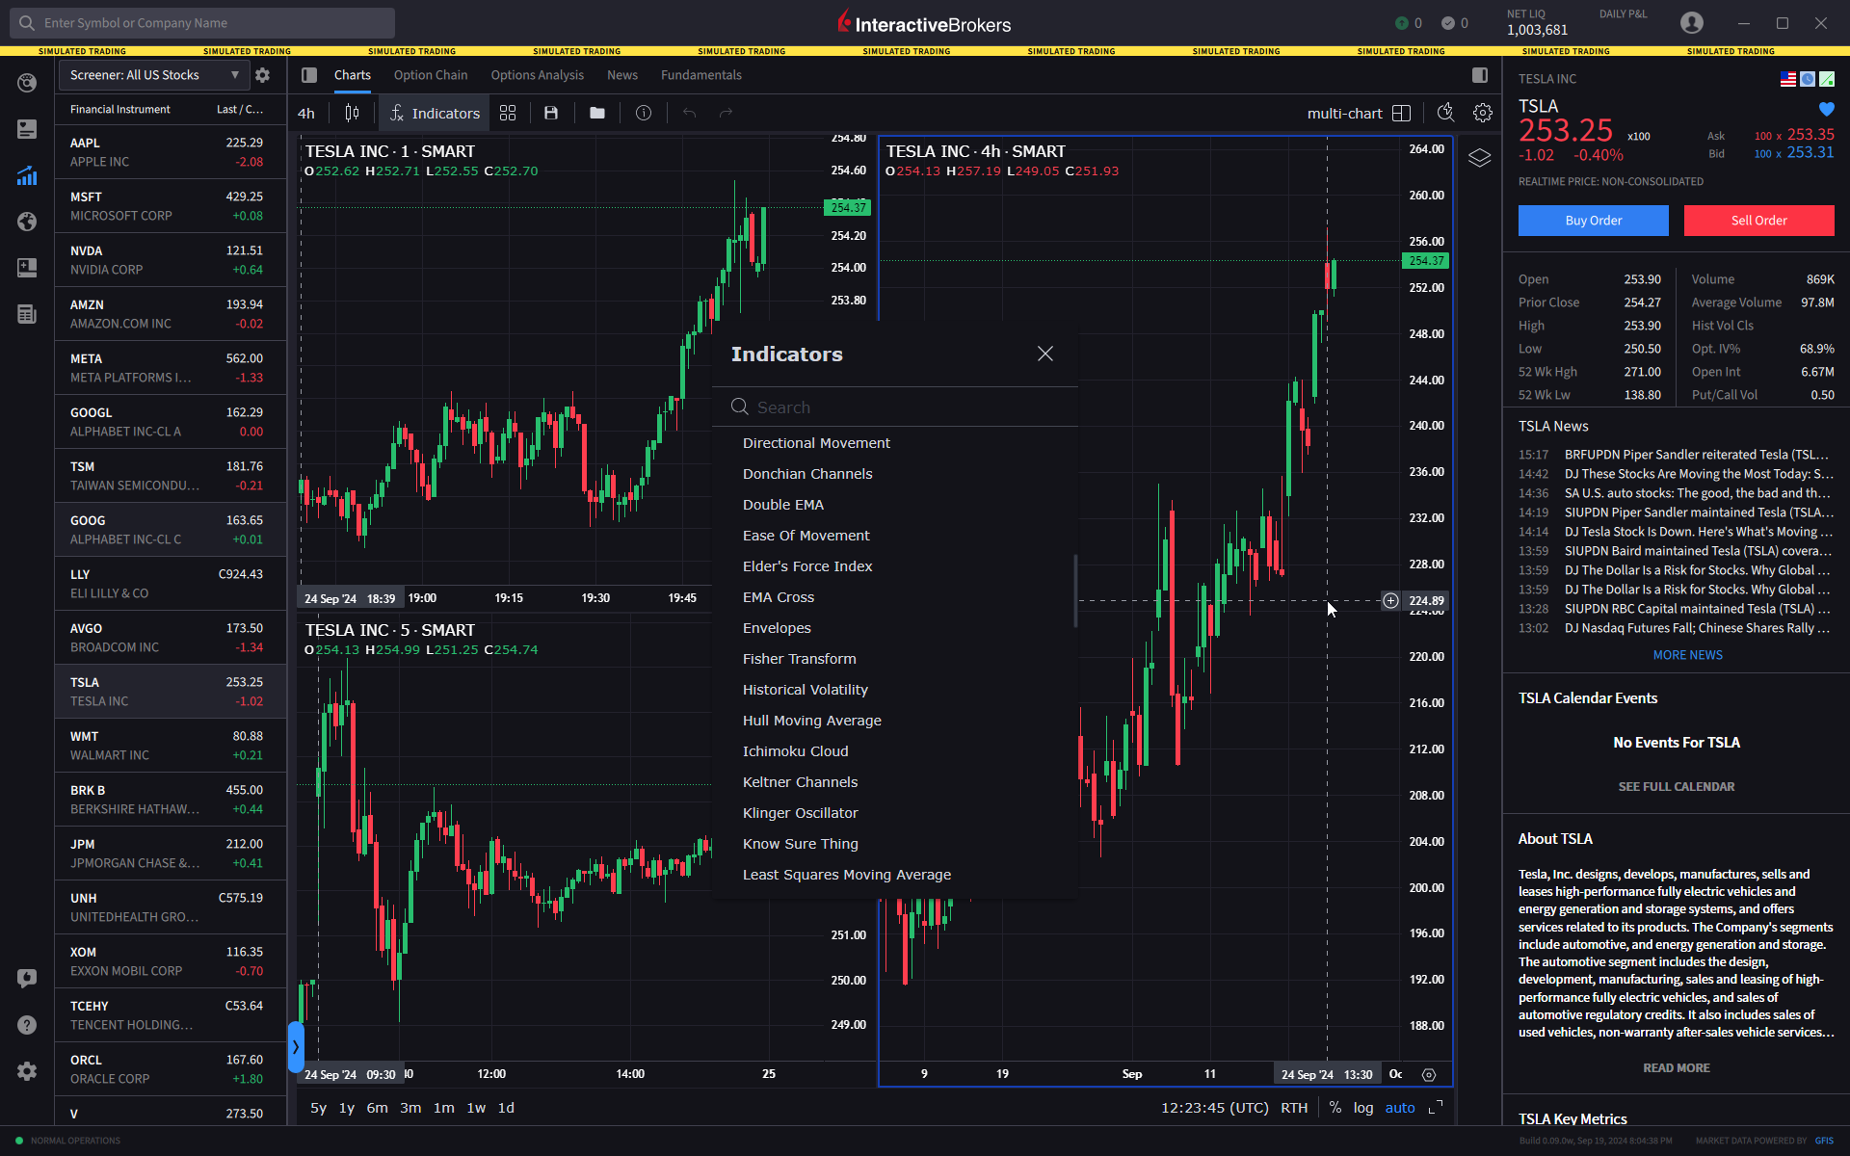The height and width of the screenshot is (1156, 1850).
Task: Open the 4h timeframe selector
Action: tap(306, 113)
